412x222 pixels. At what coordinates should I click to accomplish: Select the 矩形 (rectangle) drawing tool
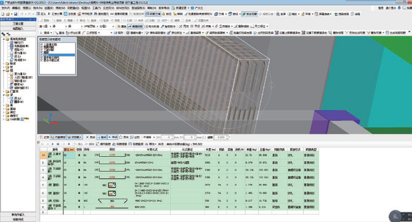119,33
